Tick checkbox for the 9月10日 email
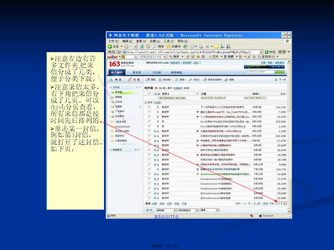The width and height of the screenshot is (334, 250). pos(150,136)
